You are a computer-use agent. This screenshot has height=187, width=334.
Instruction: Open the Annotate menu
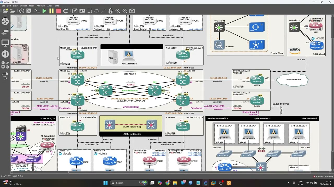coord(41,6)
